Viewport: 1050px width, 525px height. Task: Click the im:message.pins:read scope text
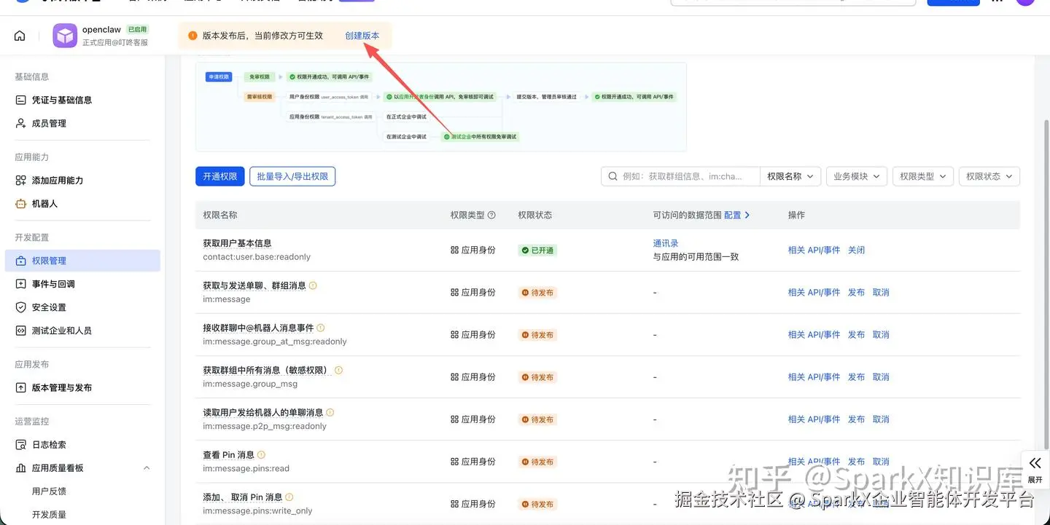tap(246, 468)
